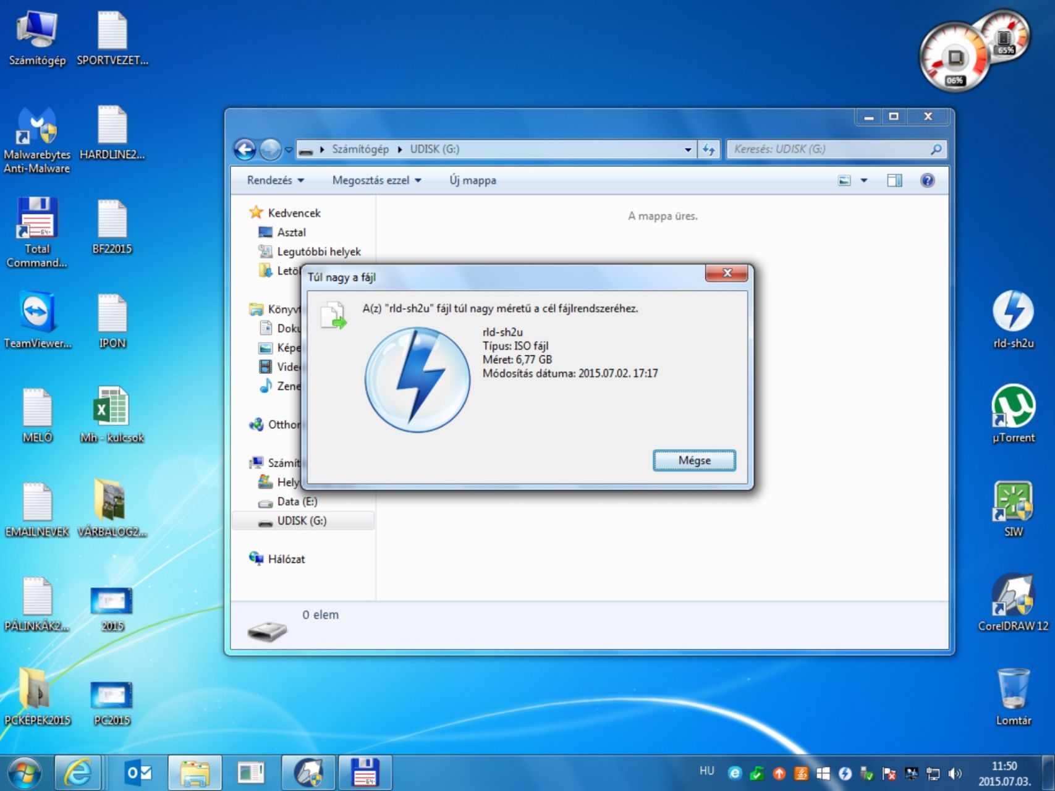1055x791 pixels.
Task: Open the Megosztás ezzel dropdown
Action: point(376,180)
